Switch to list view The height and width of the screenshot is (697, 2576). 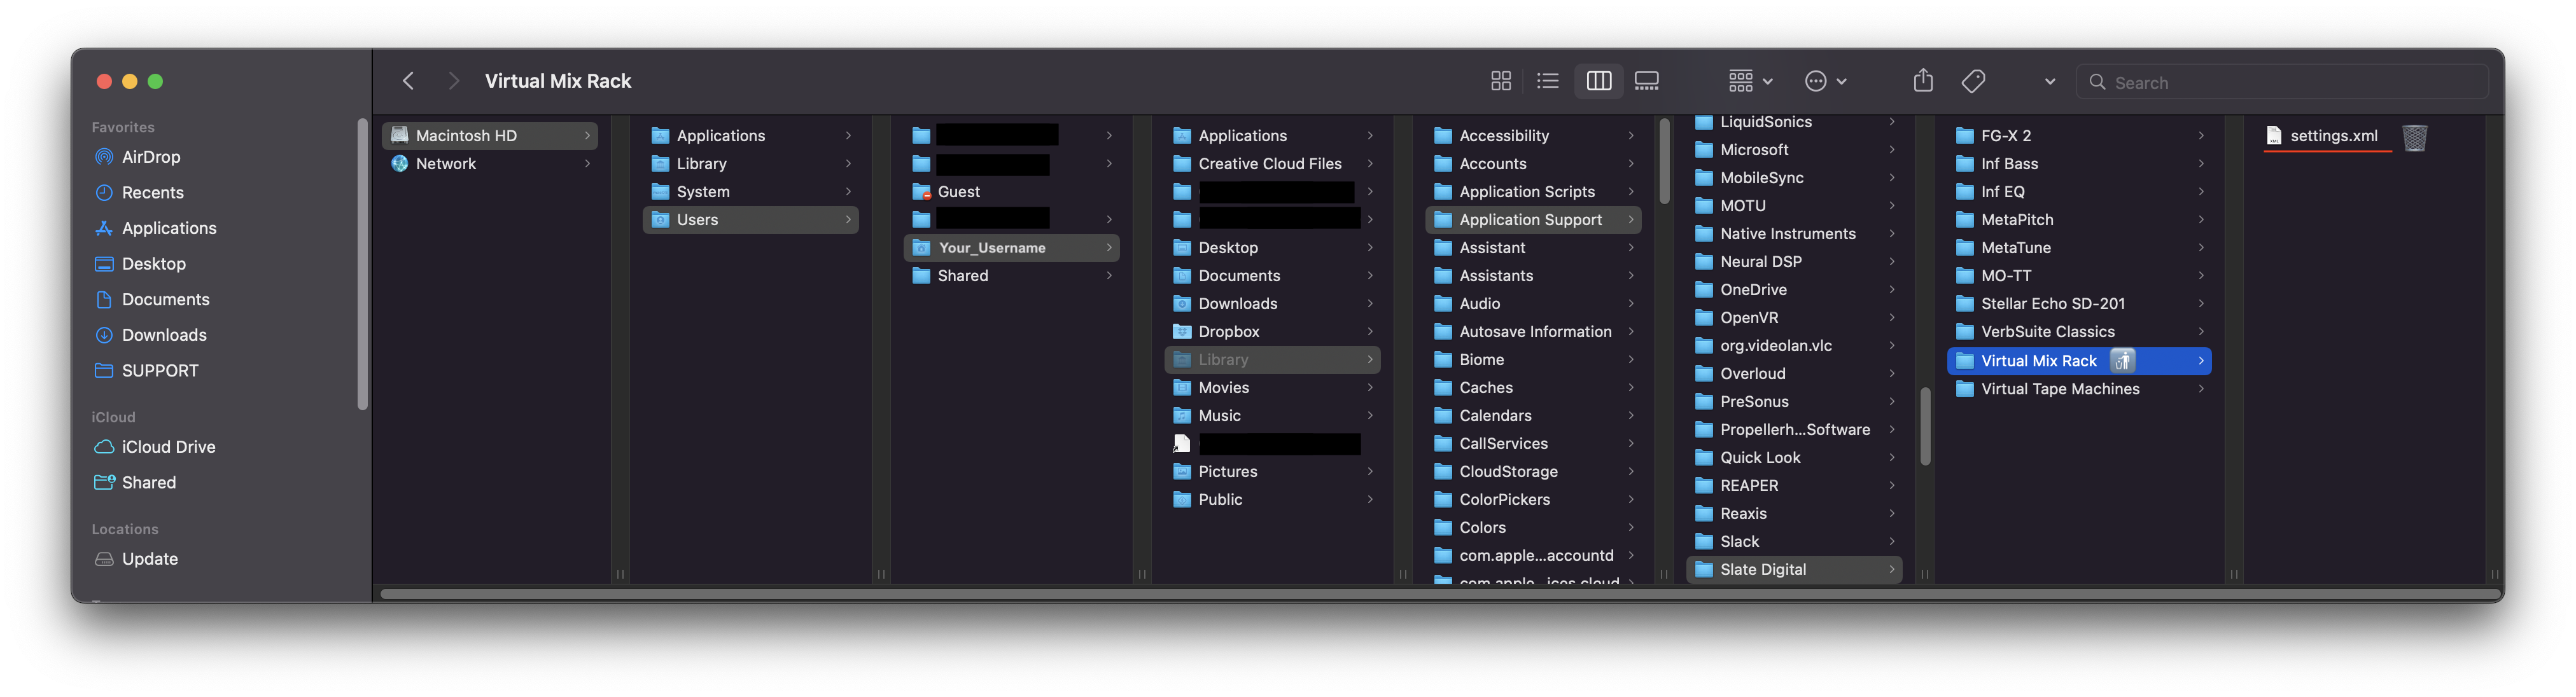[1547, 81]
